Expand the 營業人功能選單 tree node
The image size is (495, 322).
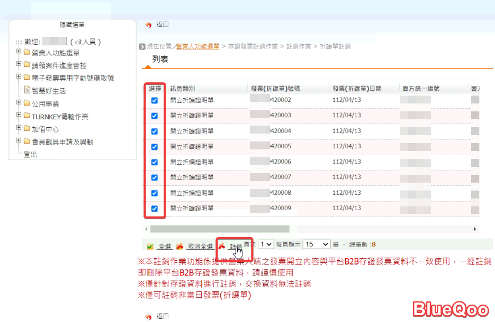[19, 52]
